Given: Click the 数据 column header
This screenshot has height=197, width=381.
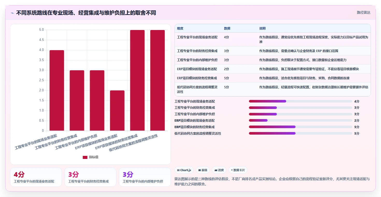Looking at the screenshot, I should [227, 28].
